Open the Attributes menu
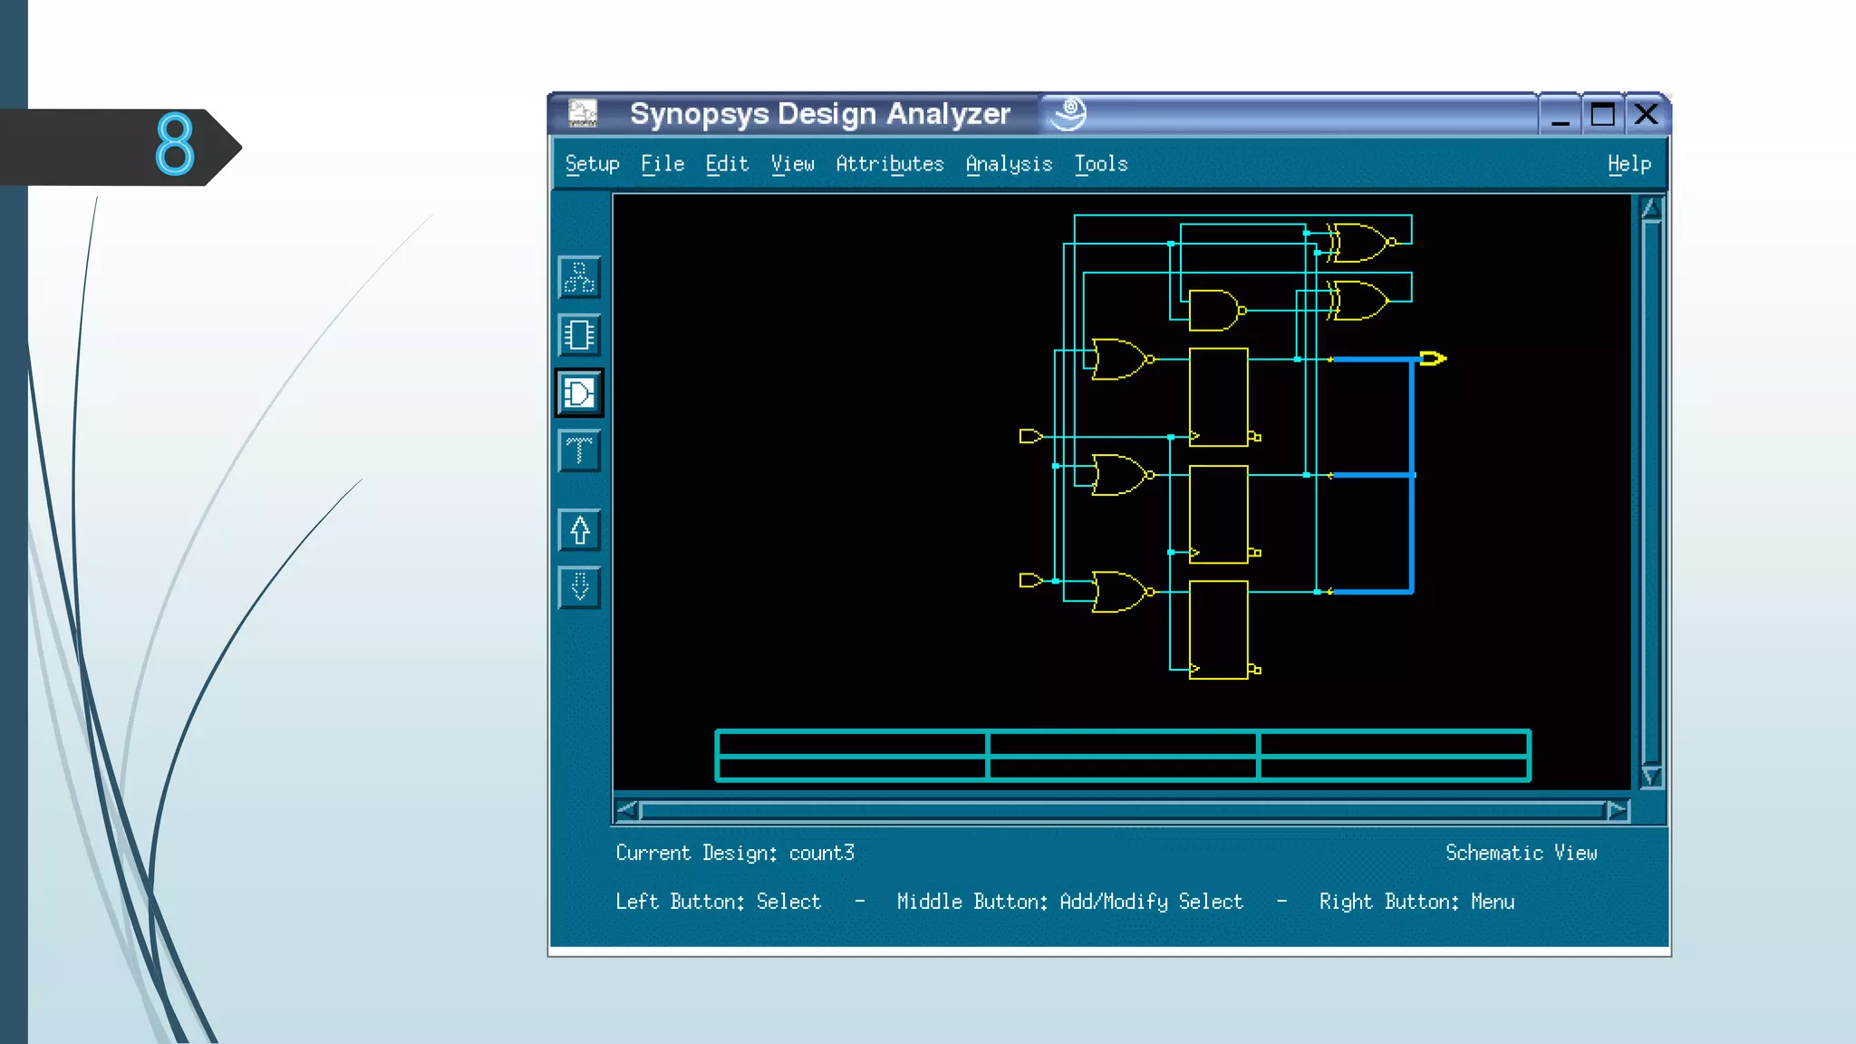The width and height of the screenshot is (1856, 1044). click(x=889, y=164)
